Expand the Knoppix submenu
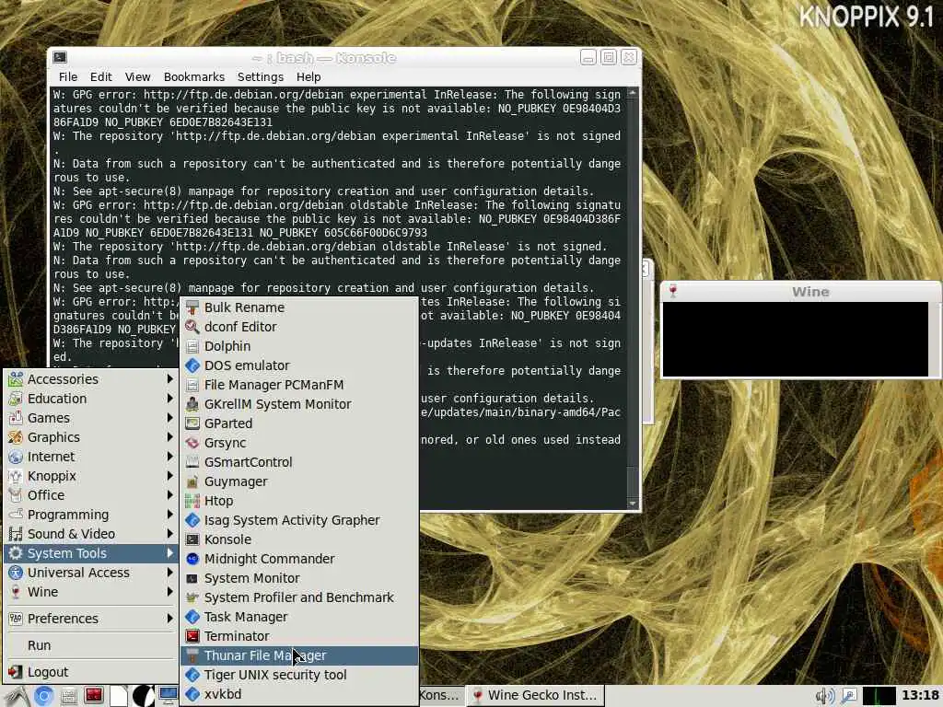The width and height of the screenshot is (943, 707). tap(91, 476)
